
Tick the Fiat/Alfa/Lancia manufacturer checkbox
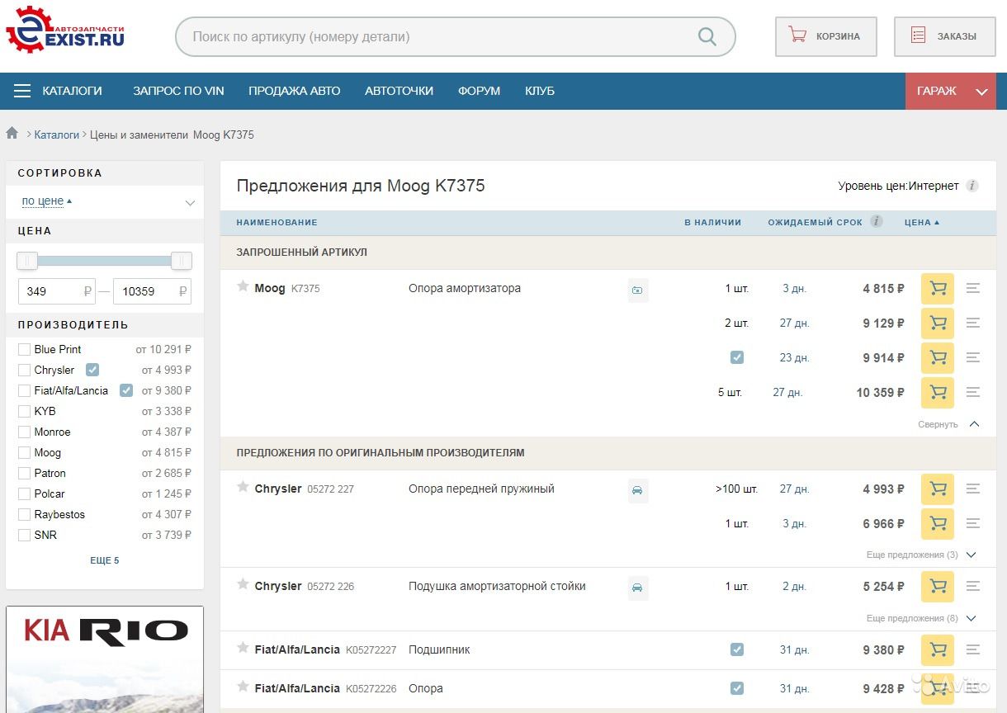pos(24,391)
